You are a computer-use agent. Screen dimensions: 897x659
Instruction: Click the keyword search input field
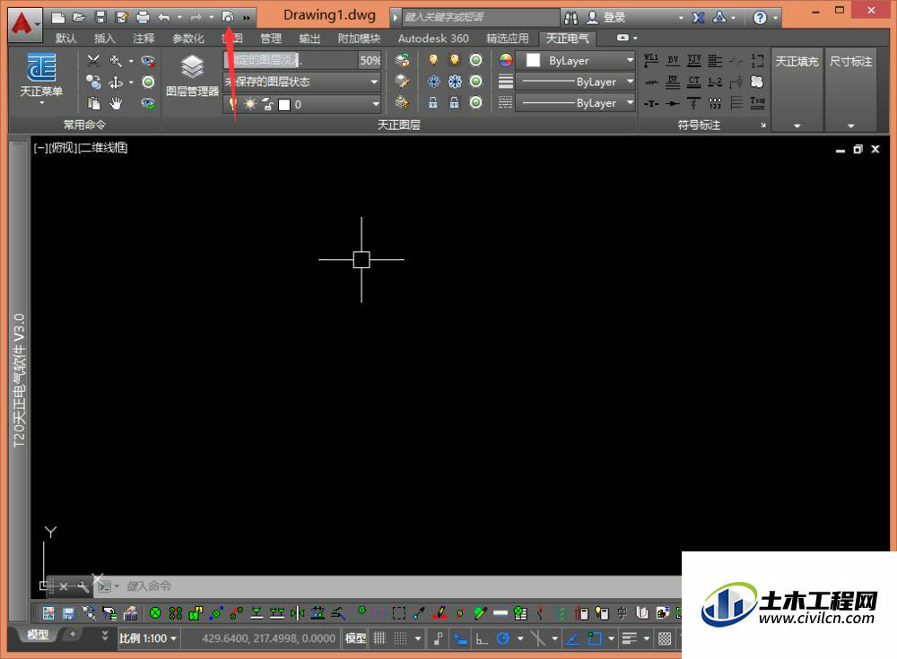tap(481, 17)
